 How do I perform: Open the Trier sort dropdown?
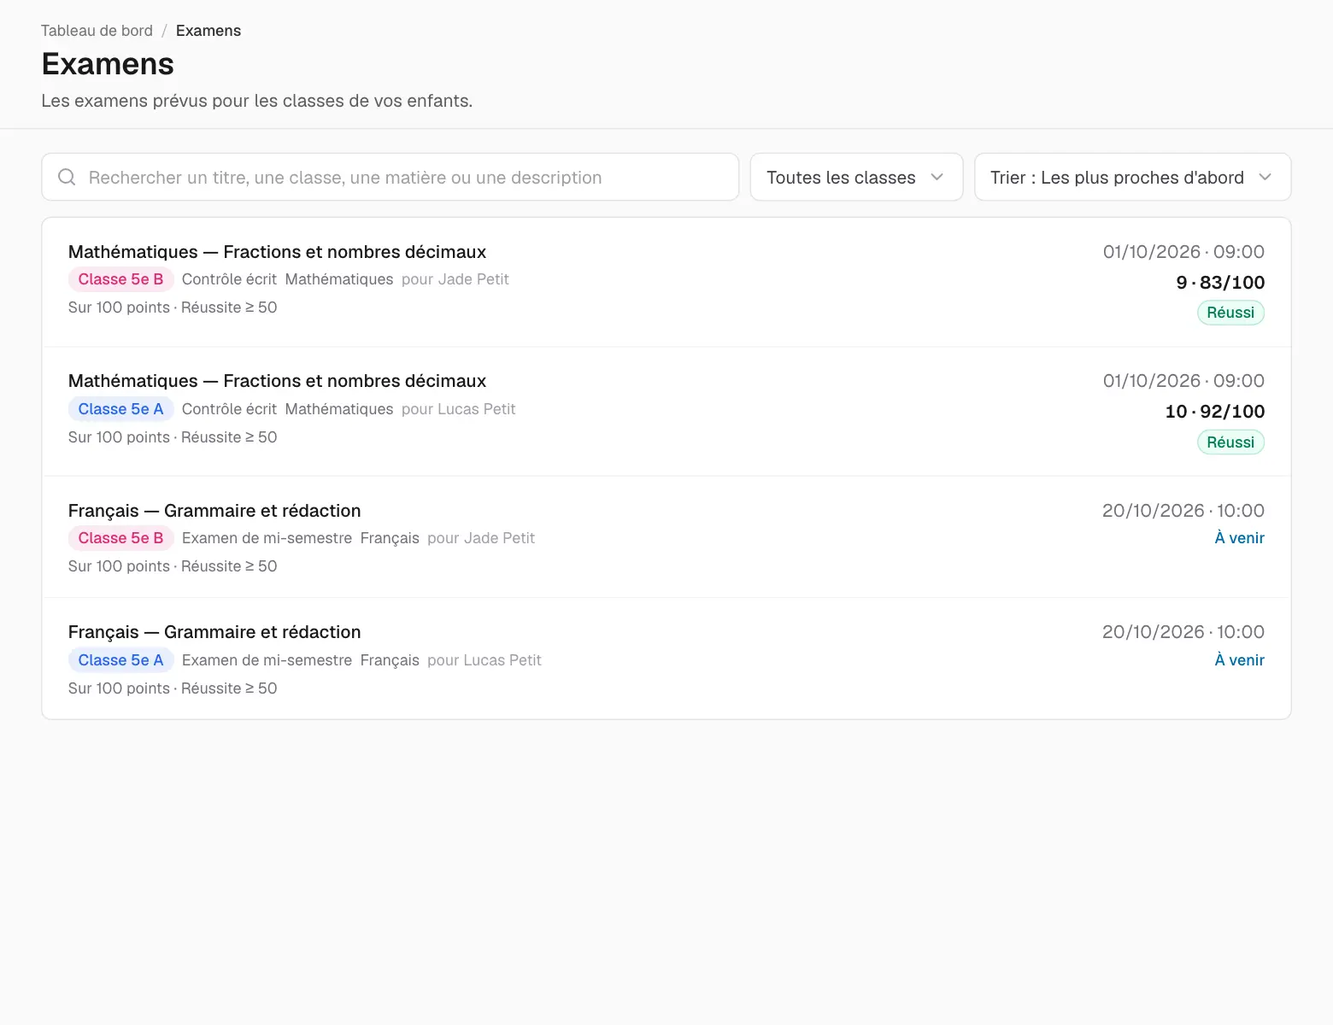pos(1132,177)
